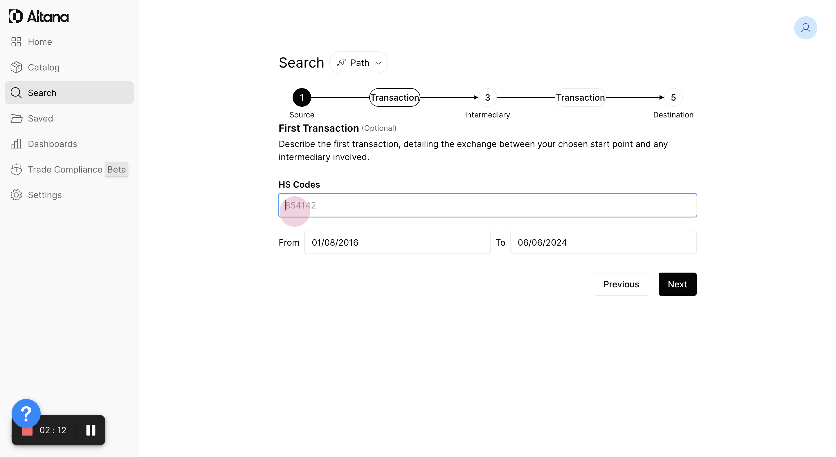
Task: Click the Altana logo icon
Action: [x=16, y=16]
